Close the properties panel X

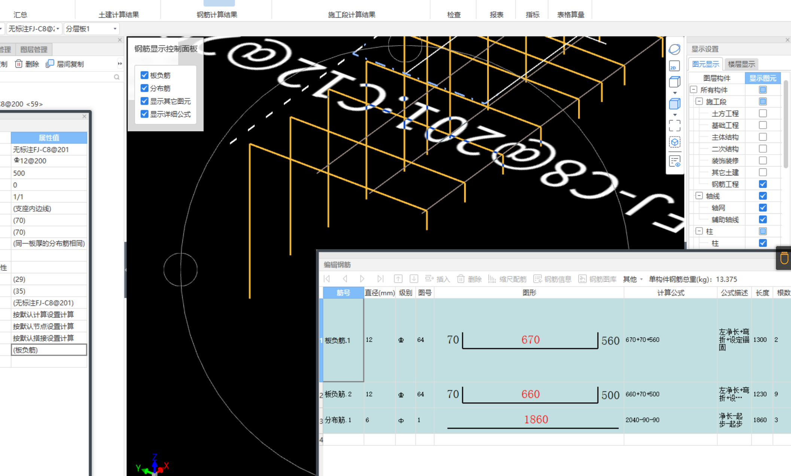tap(84, 116)
